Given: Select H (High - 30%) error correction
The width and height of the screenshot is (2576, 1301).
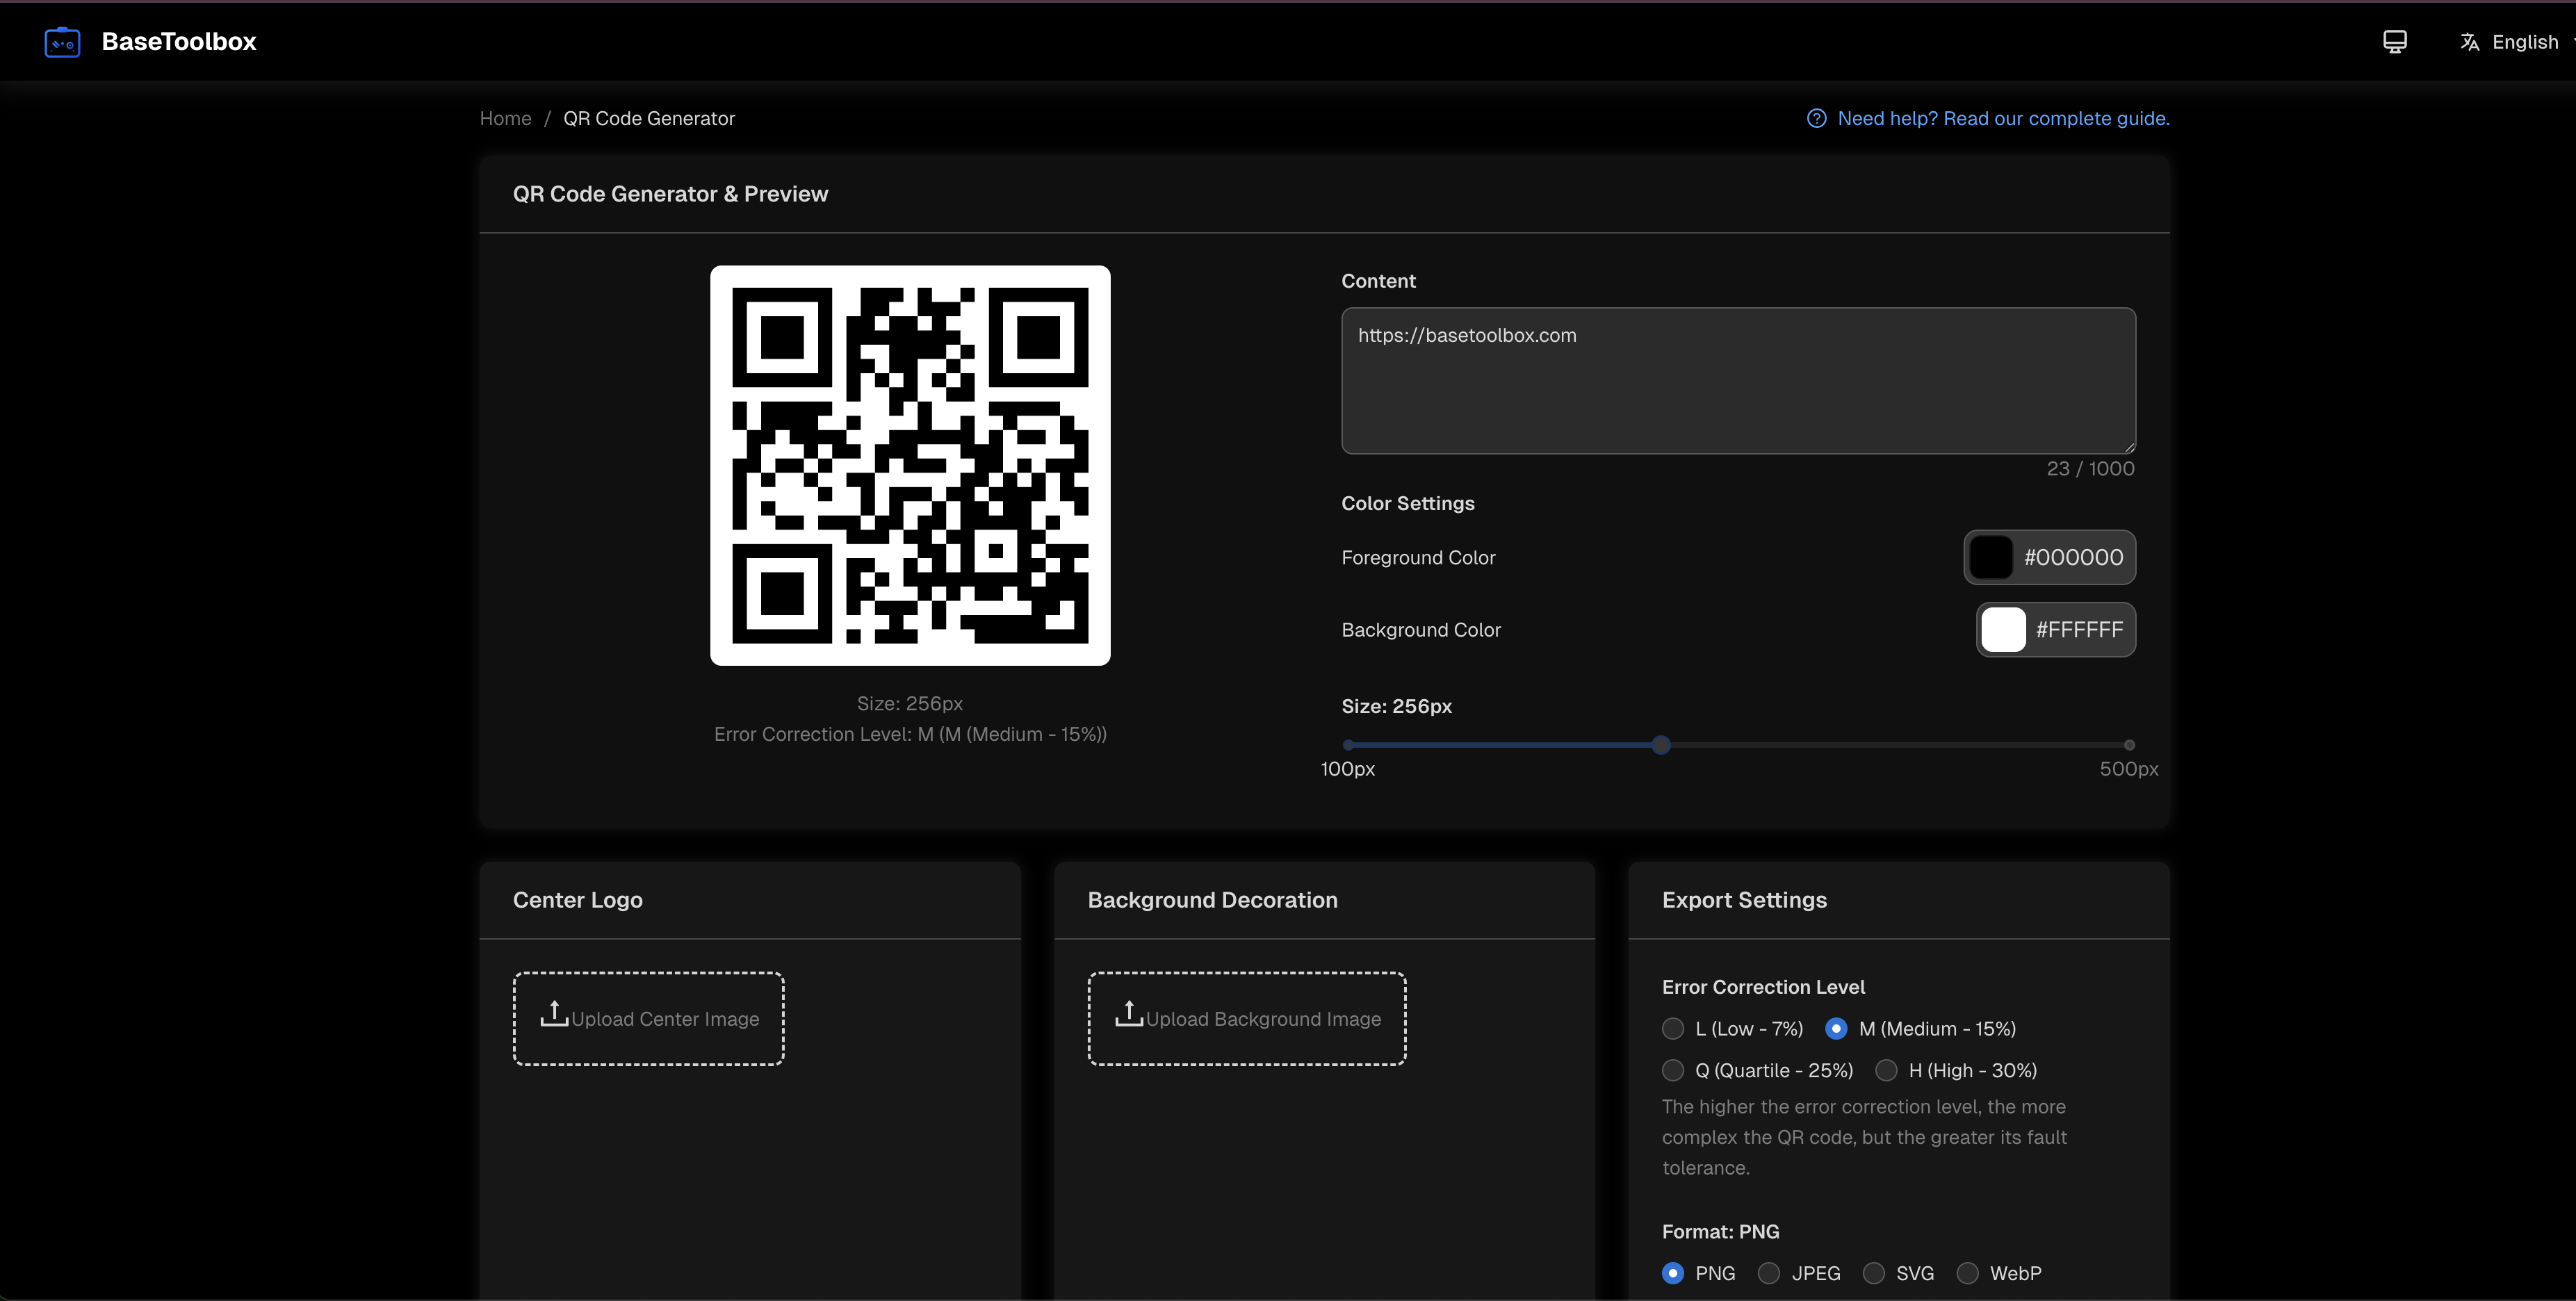Looking at the screenshot, I should (1886, 1071).
